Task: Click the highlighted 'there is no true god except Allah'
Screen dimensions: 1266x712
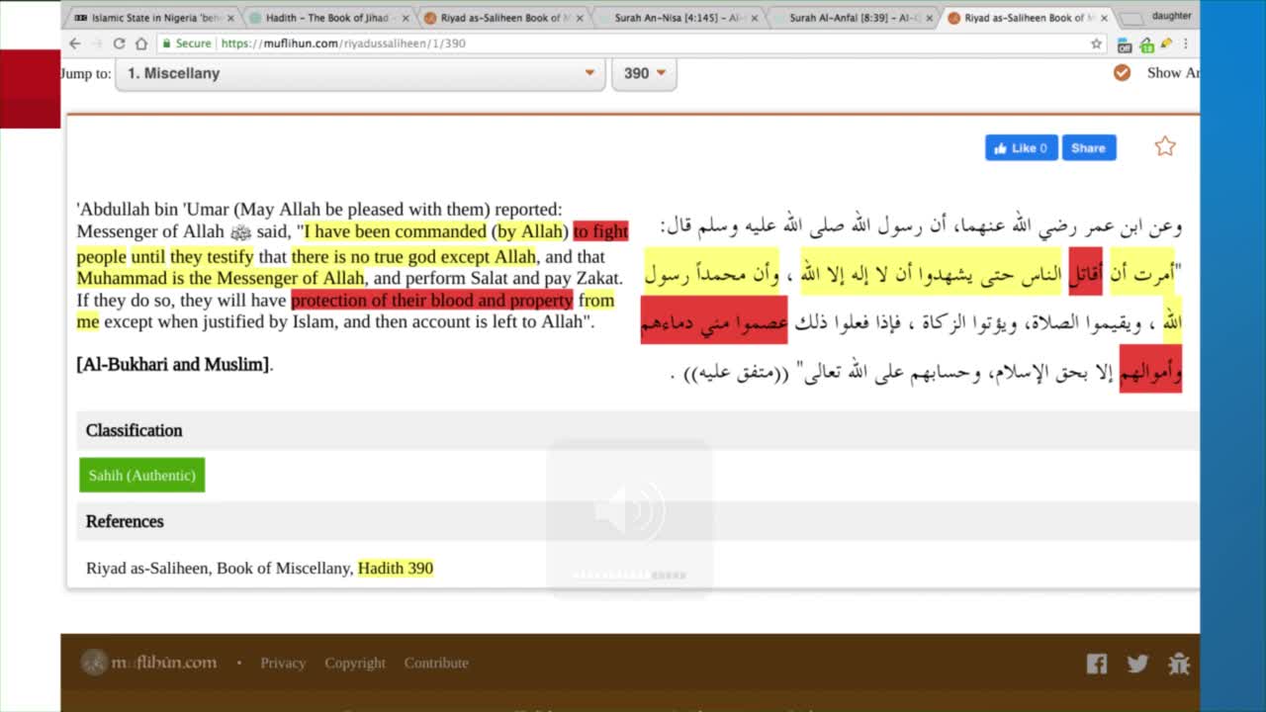Action: pos(413,257)
